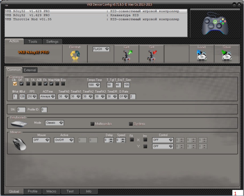Increase the mouse Delay stepper
This screenshot has width=244, height=196.
tap(111, 139)
